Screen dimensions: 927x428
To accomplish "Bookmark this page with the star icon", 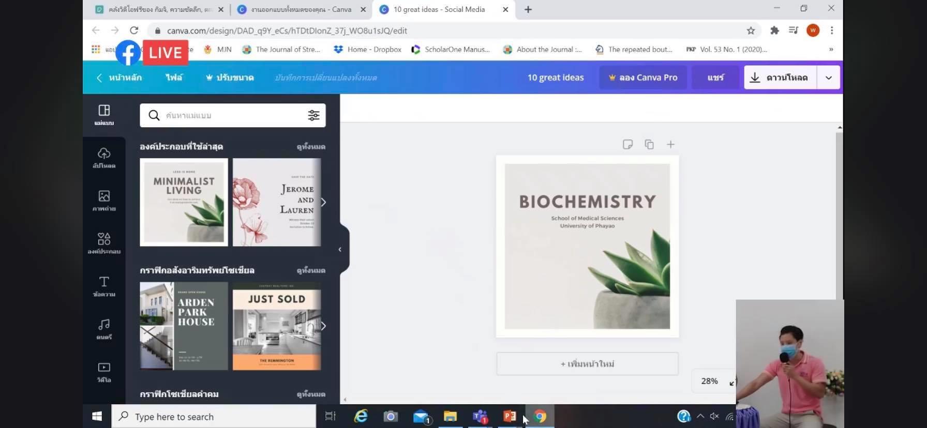I will (751, 30).
